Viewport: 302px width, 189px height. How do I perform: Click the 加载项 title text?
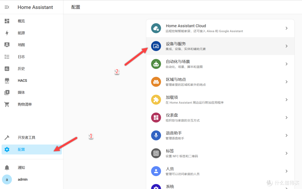(172, 97)
